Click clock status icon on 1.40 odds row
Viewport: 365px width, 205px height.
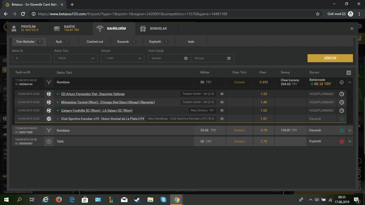click(341, 102)
